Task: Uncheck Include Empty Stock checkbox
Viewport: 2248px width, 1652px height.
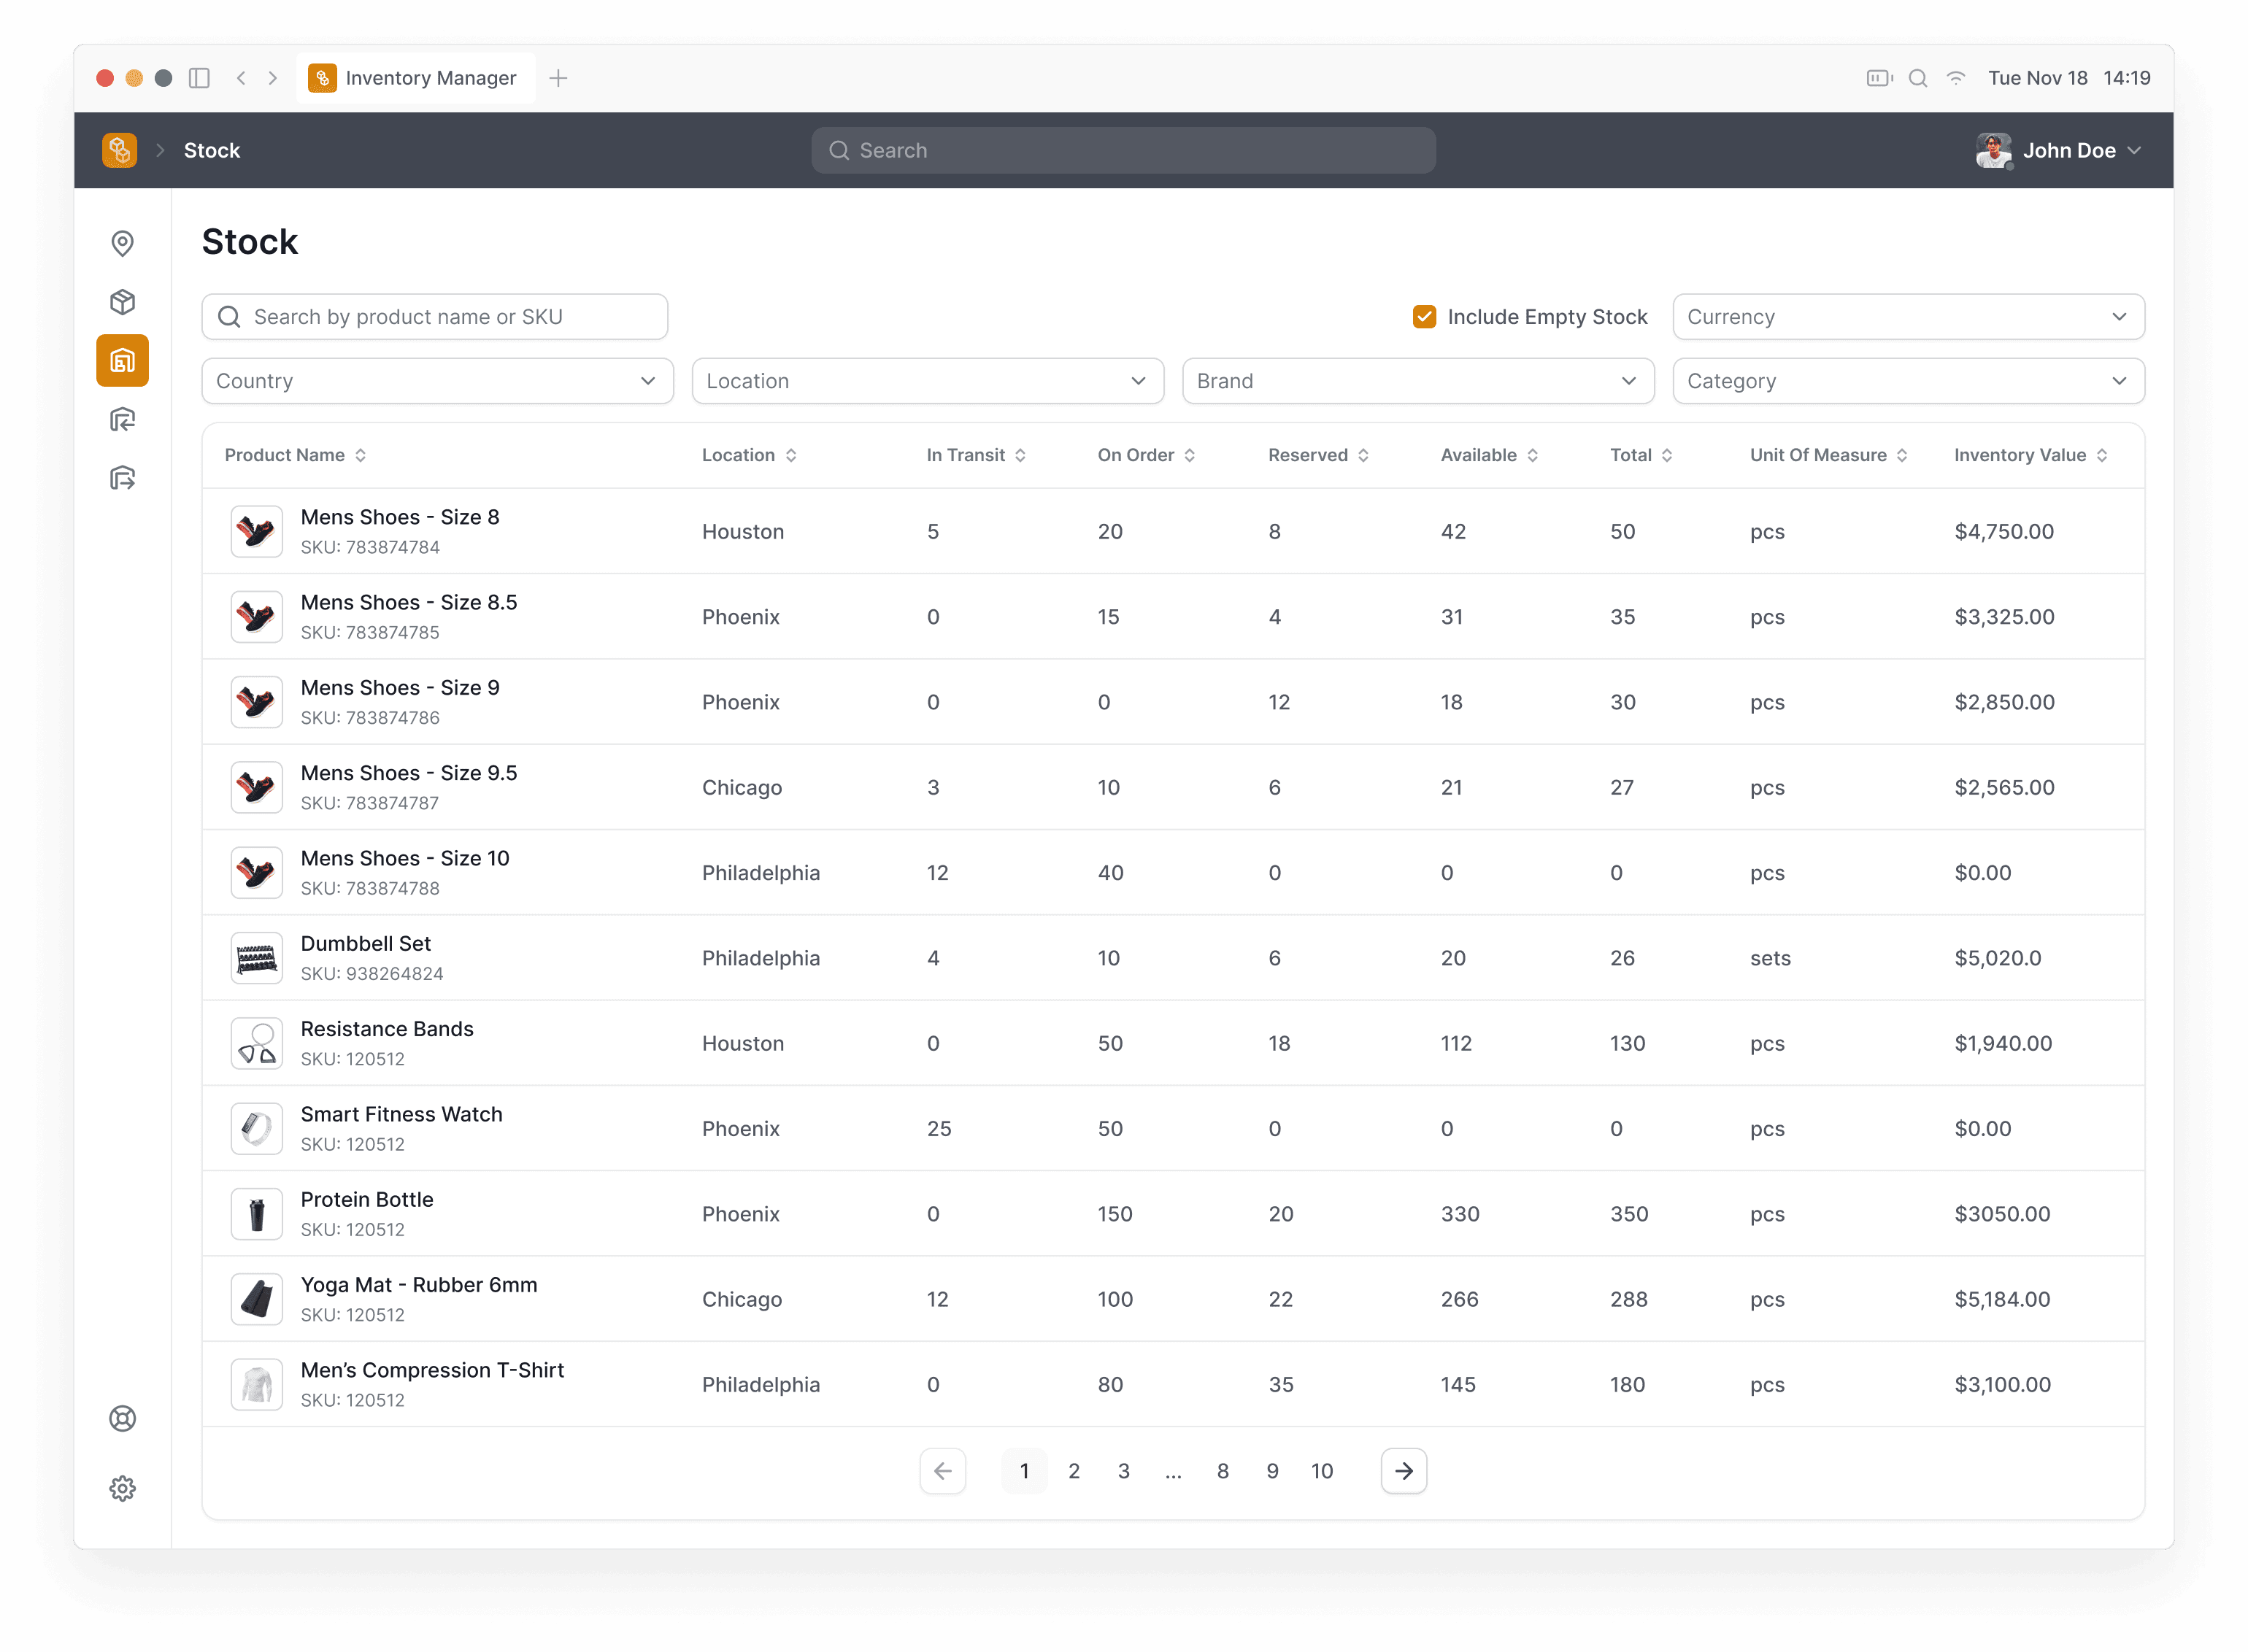Action: pyautogui.click(x=1424, y=317)
